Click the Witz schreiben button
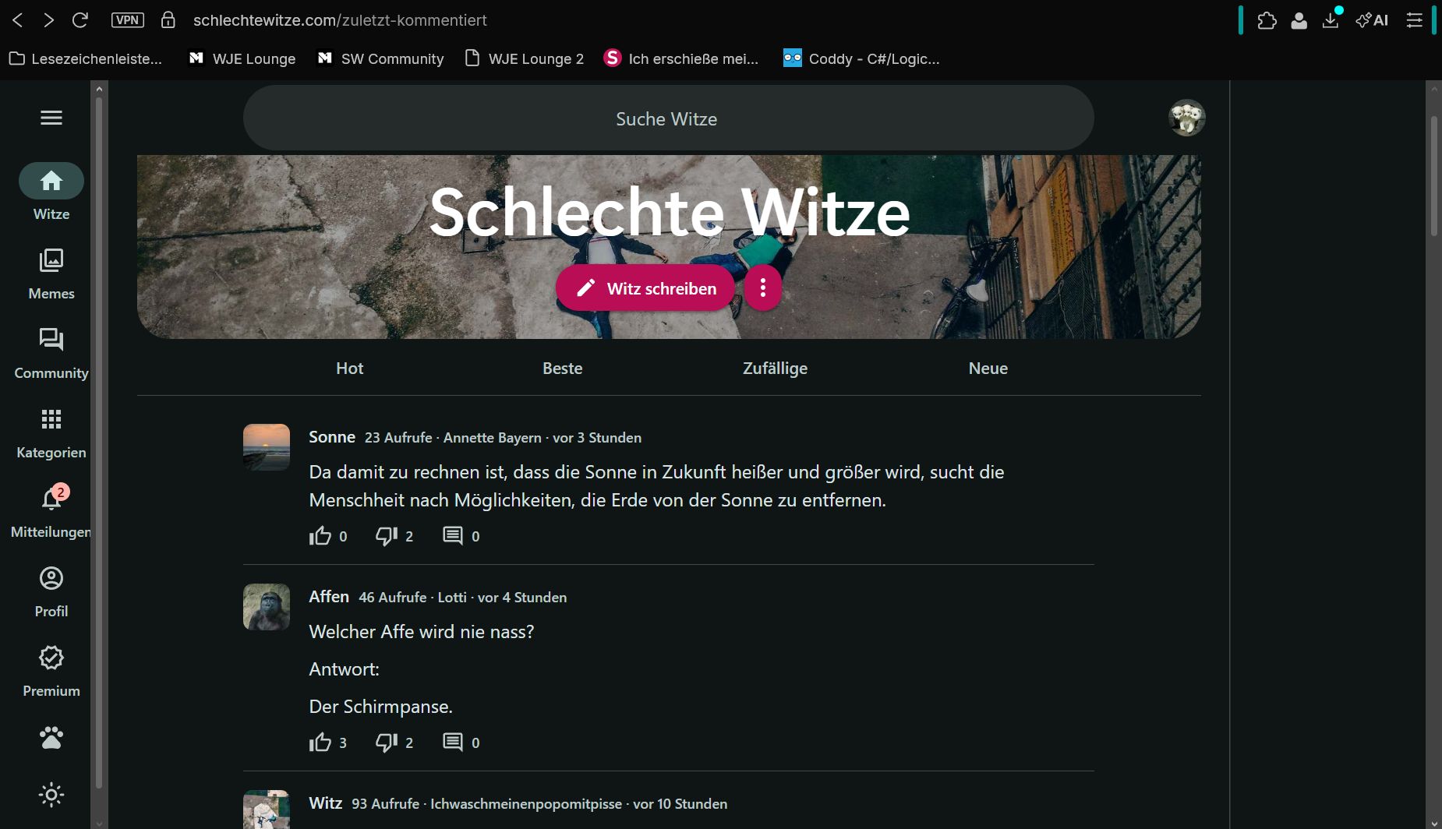The width and height of the screenshot is (1442, 829). click(x=645, y=288)
